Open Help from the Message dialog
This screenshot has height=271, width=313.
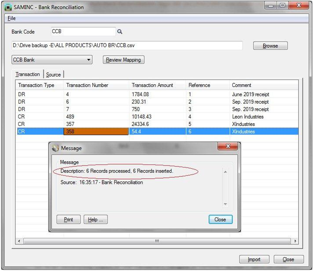96,219
